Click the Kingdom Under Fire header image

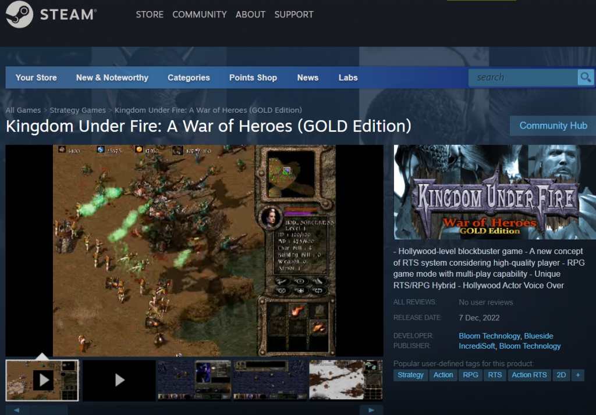[x=495, y=192]
